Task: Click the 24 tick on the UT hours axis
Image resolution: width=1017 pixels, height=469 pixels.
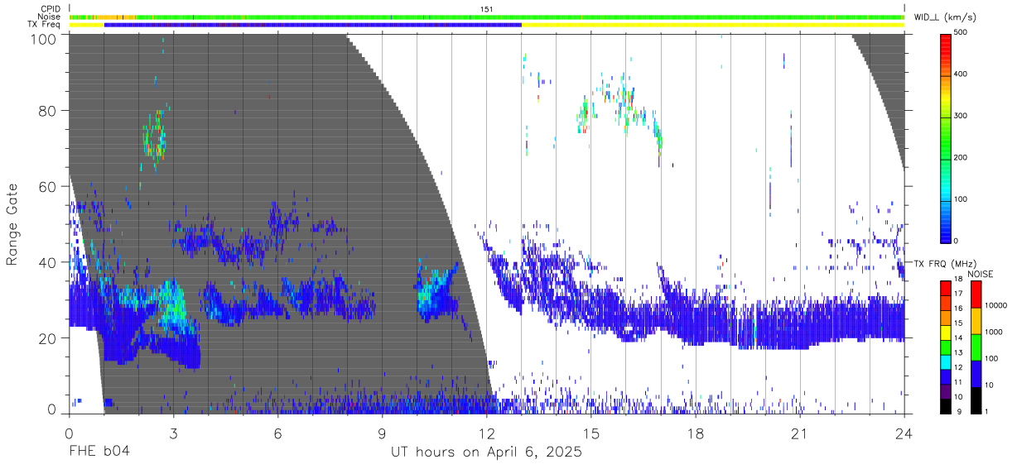Action: pyautogui.click(x=904, y=433)
